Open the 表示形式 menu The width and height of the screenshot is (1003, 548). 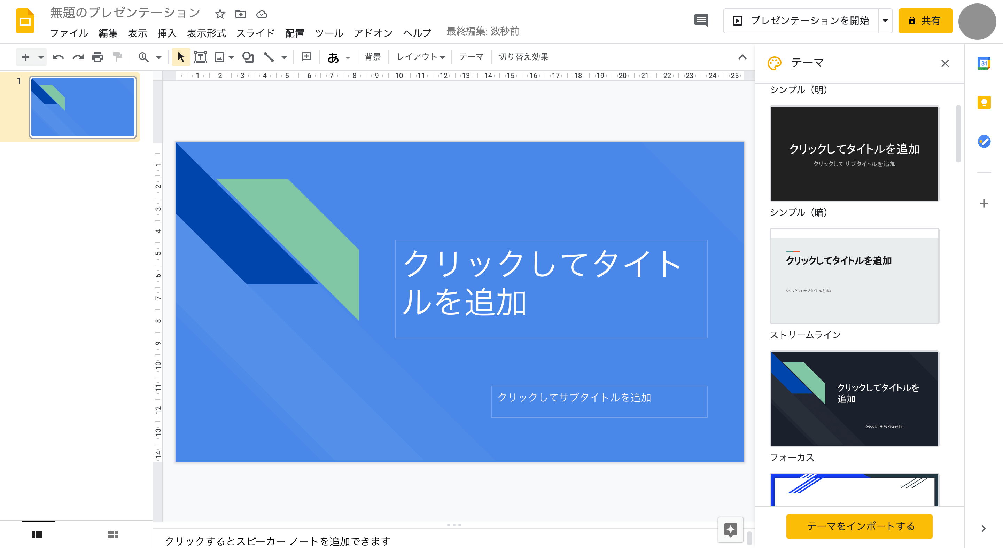[207, 33]
